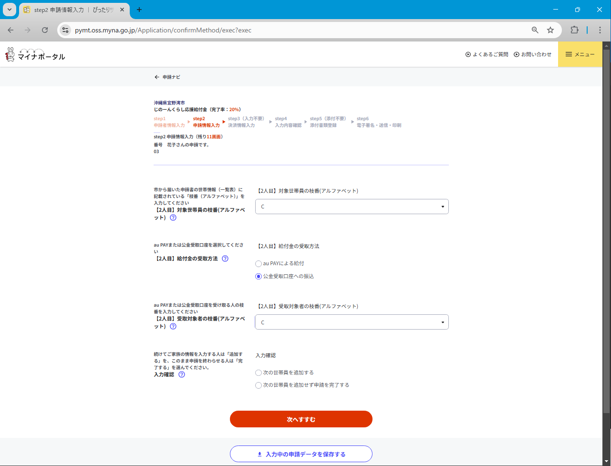The image size is (611, 466).
Task: Open help icon beside 入力確認
Action: tap(182, 375)
